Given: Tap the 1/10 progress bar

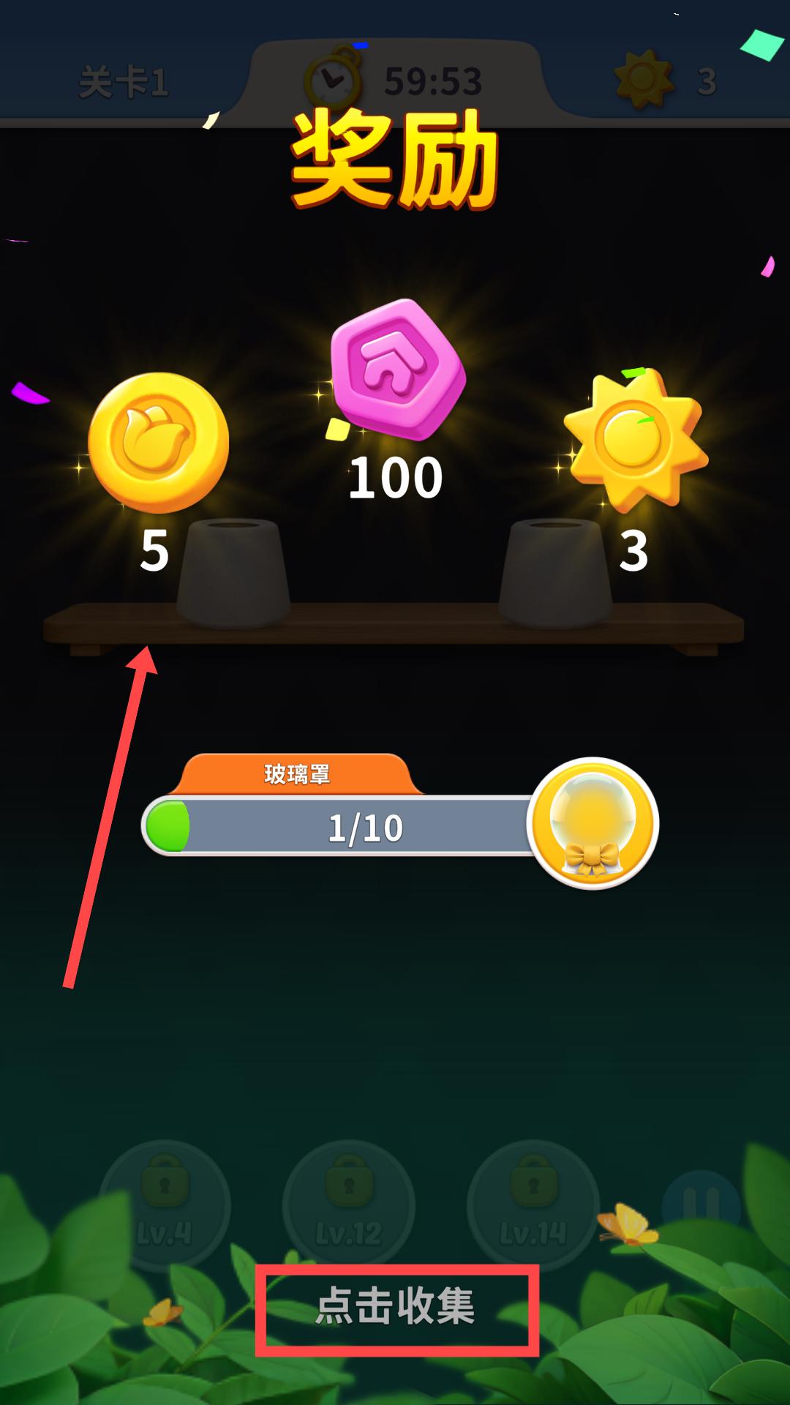Looking at the screenshot, I should coord(342,826).
